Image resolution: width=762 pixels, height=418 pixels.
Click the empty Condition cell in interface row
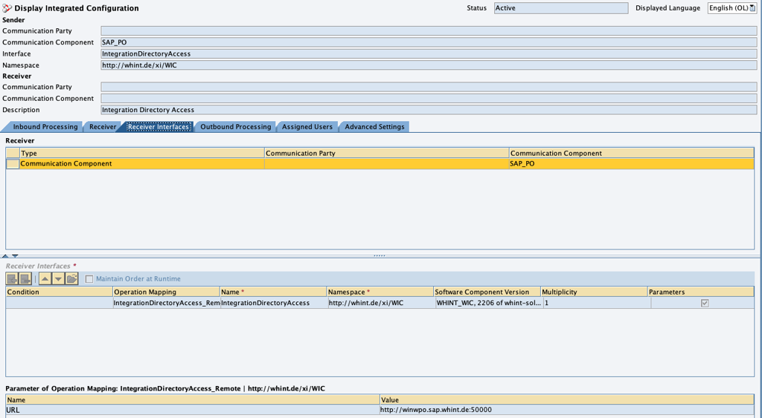point(59,303)
